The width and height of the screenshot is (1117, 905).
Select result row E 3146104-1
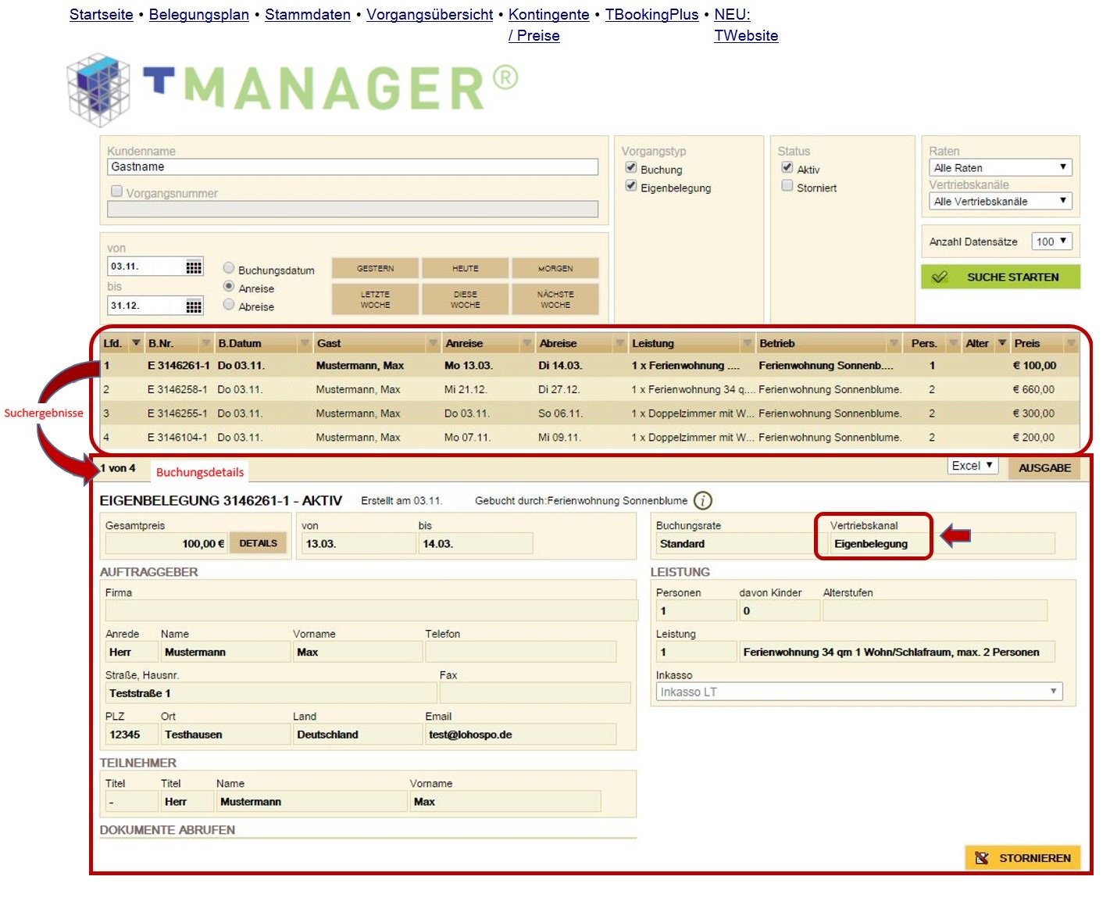pyautogui.click(x=590, y=438)
